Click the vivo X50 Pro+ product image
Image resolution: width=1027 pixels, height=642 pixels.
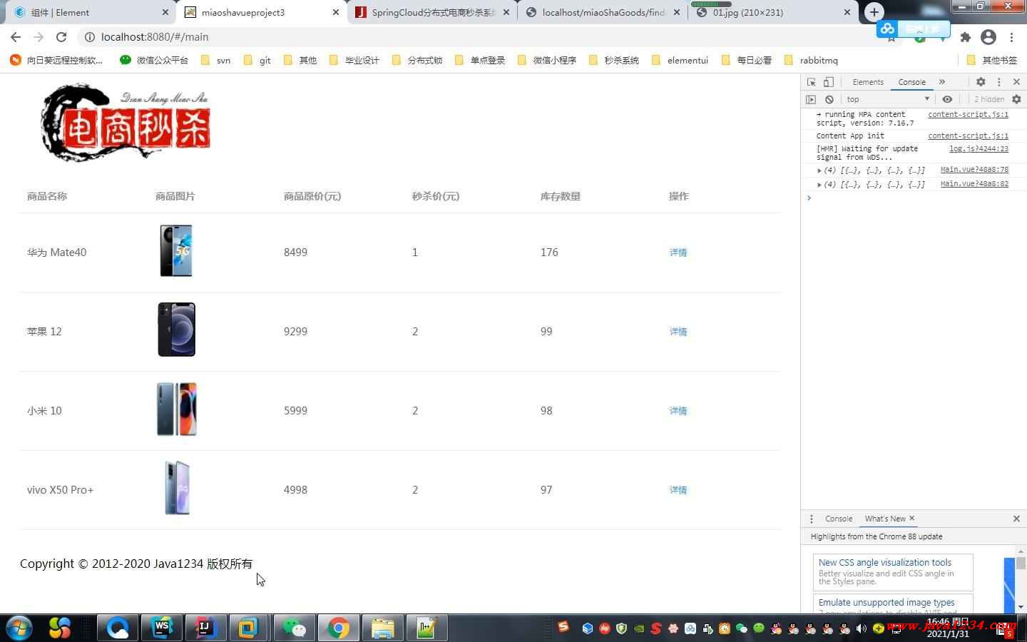[x=178, y=488]
